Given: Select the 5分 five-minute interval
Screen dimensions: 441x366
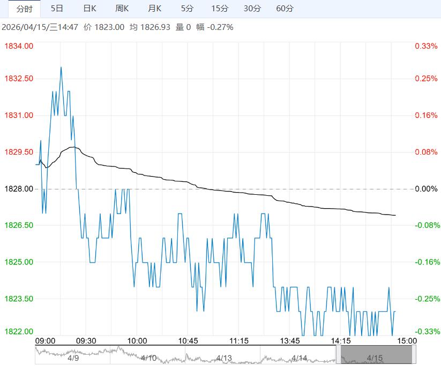Looking at the screenshot, I should tap(187, 9).
